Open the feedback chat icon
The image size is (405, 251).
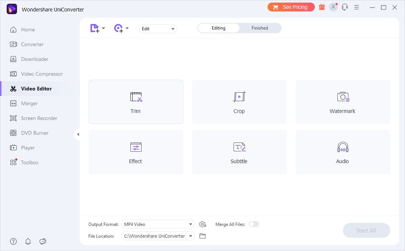[x=43, y=241]
